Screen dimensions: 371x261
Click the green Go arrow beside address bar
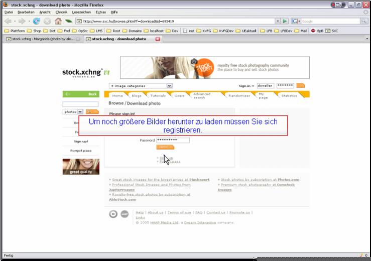click(x=285, y=21)
